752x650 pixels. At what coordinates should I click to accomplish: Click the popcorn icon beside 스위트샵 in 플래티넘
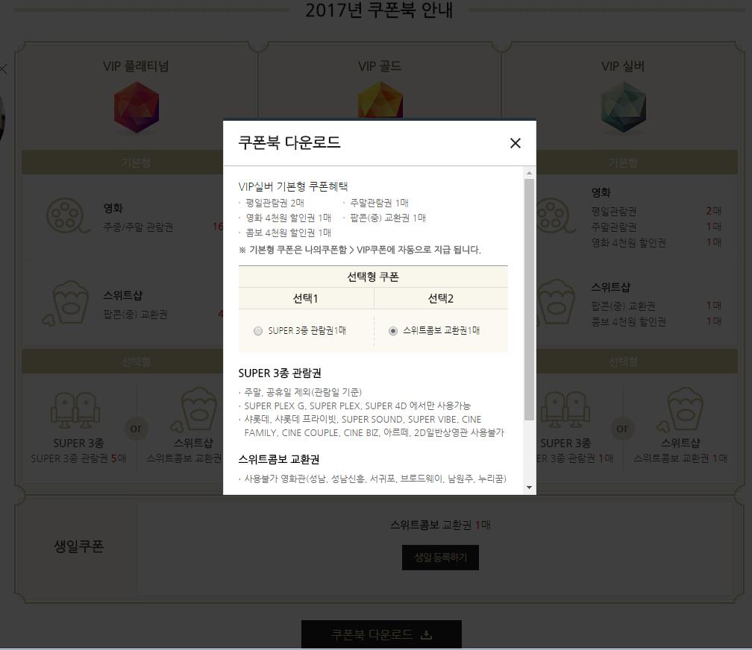66,303
